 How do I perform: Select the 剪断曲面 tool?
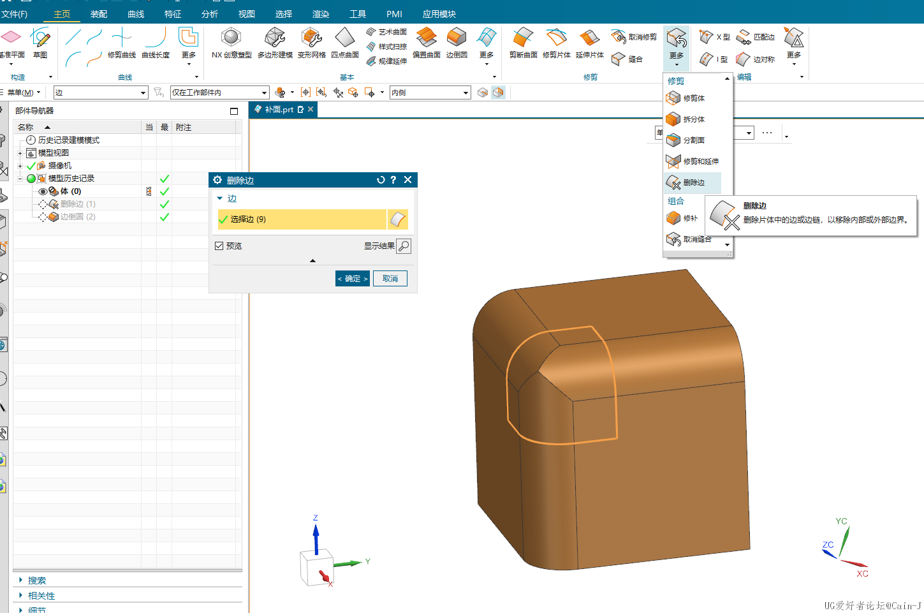(524, 43)
